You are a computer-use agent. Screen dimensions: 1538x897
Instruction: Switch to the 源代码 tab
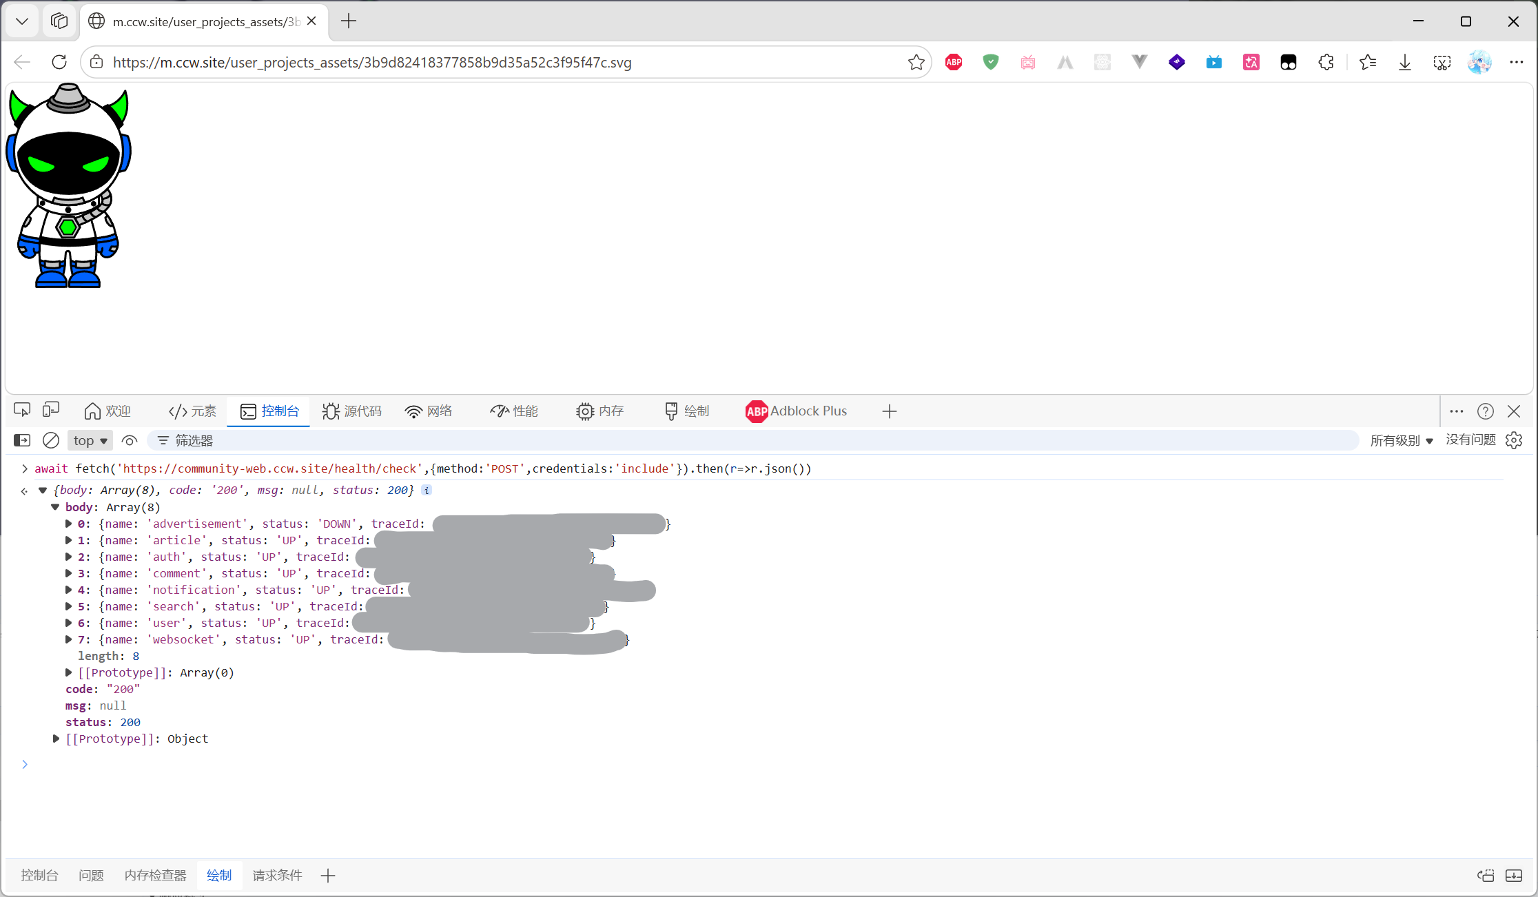point(351,411)
